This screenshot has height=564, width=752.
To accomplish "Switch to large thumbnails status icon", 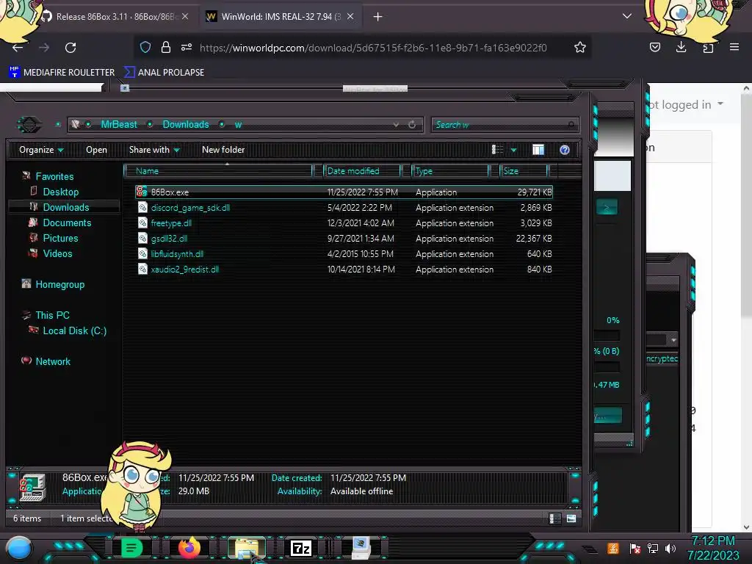I will point(571,518).
